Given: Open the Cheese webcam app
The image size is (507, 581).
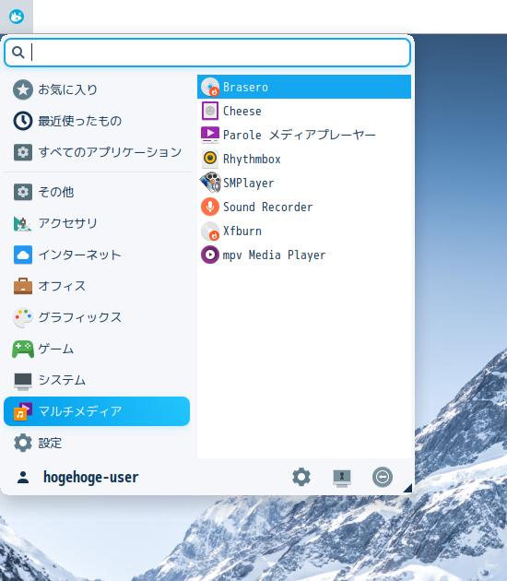Looking at the screenshot, I should click(x=304, y=112).
